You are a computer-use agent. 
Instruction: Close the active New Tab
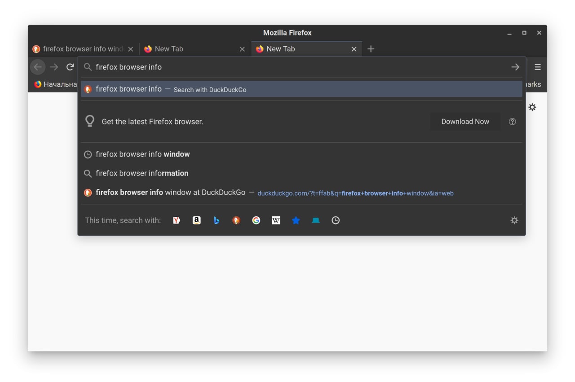(x=354, y=49)
